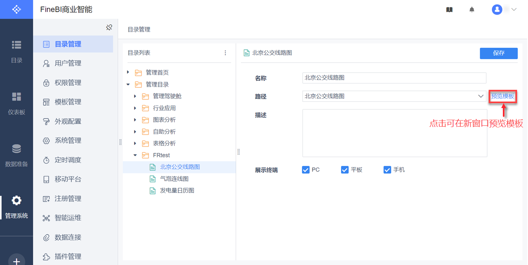Open the 路径 path dropdown
Screen dimensions: 528x265
point(481,96)
